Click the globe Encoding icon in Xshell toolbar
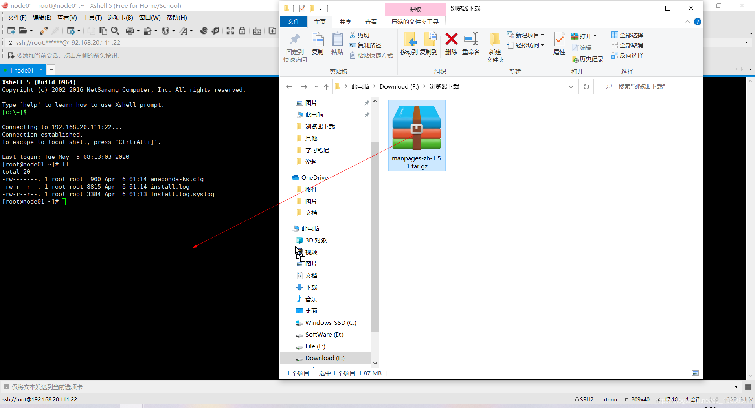755x408 pixels. (166, 31)
